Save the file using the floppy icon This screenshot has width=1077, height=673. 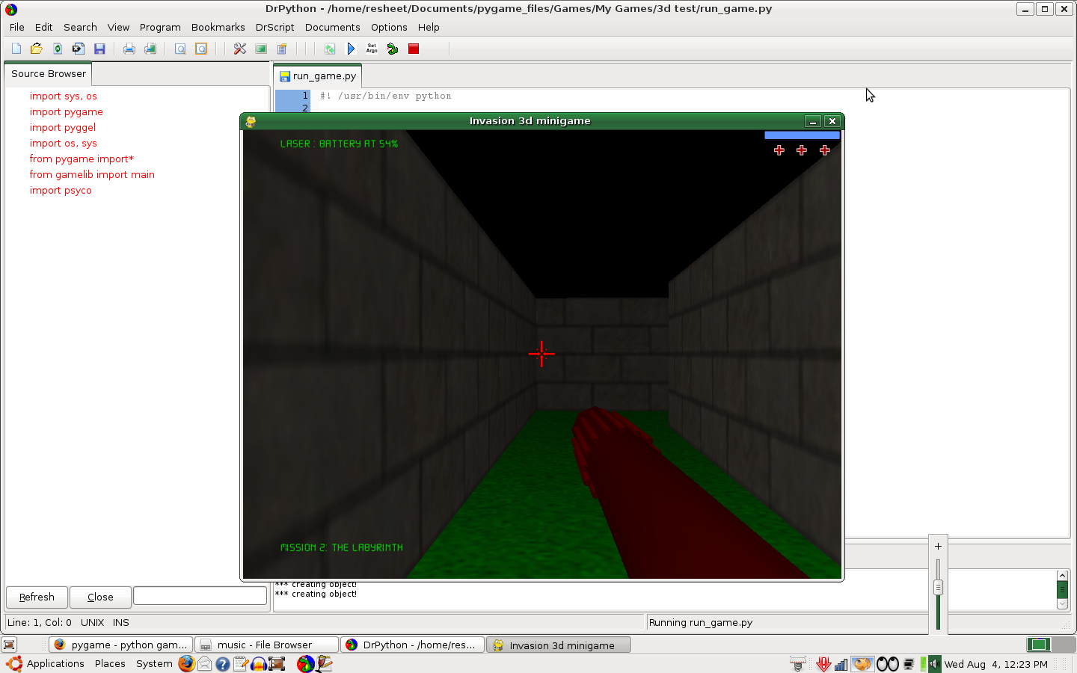click(x=99, y=49)
